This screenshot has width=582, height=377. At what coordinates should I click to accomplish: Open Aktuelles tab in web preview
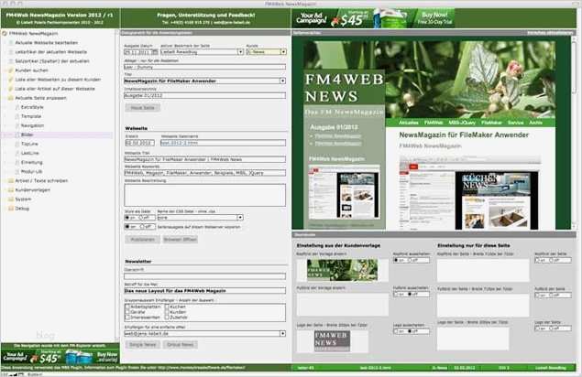(x=409, y=123)
